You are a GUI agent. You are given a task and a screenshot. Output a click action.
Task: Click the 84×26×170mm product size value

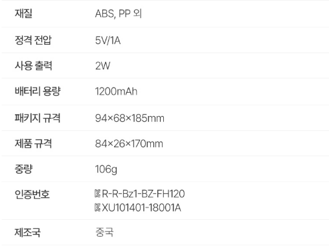point(129,143)
